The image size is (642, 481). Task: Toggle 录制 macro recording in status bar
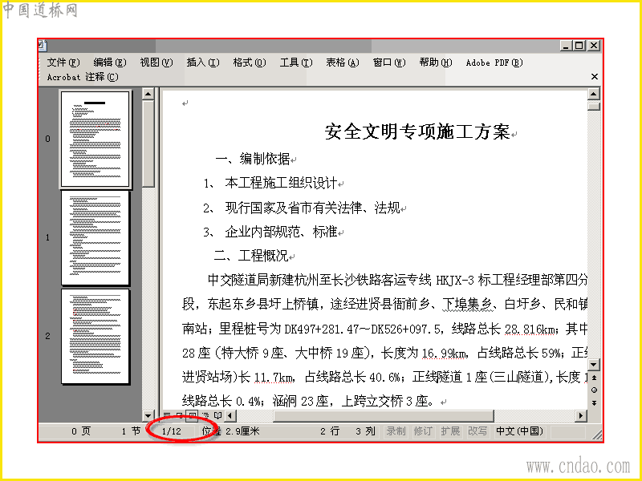pyautogui.click(x=396, y=430)
